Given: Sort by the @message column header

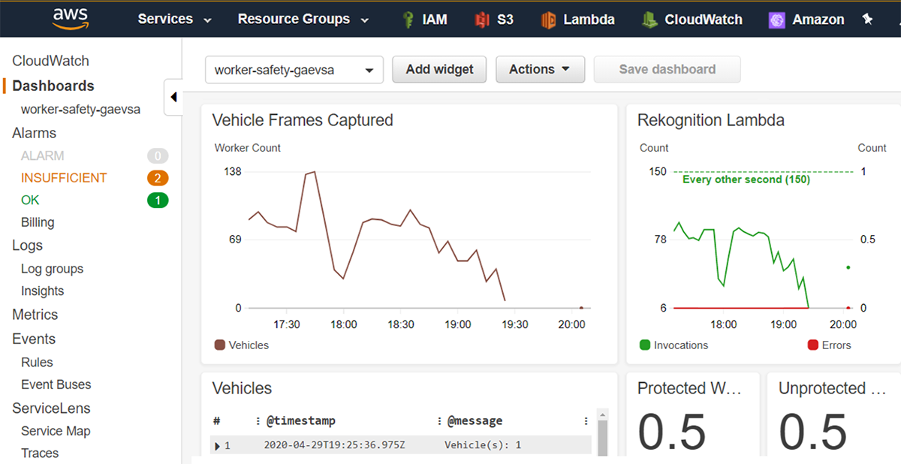Looking at the screenshot, I should pos(475,421).
